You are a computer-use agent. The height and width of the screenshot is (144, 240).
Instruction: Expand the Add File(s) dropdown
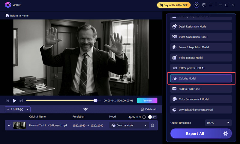pyautogui.click(x=27, y=109)
